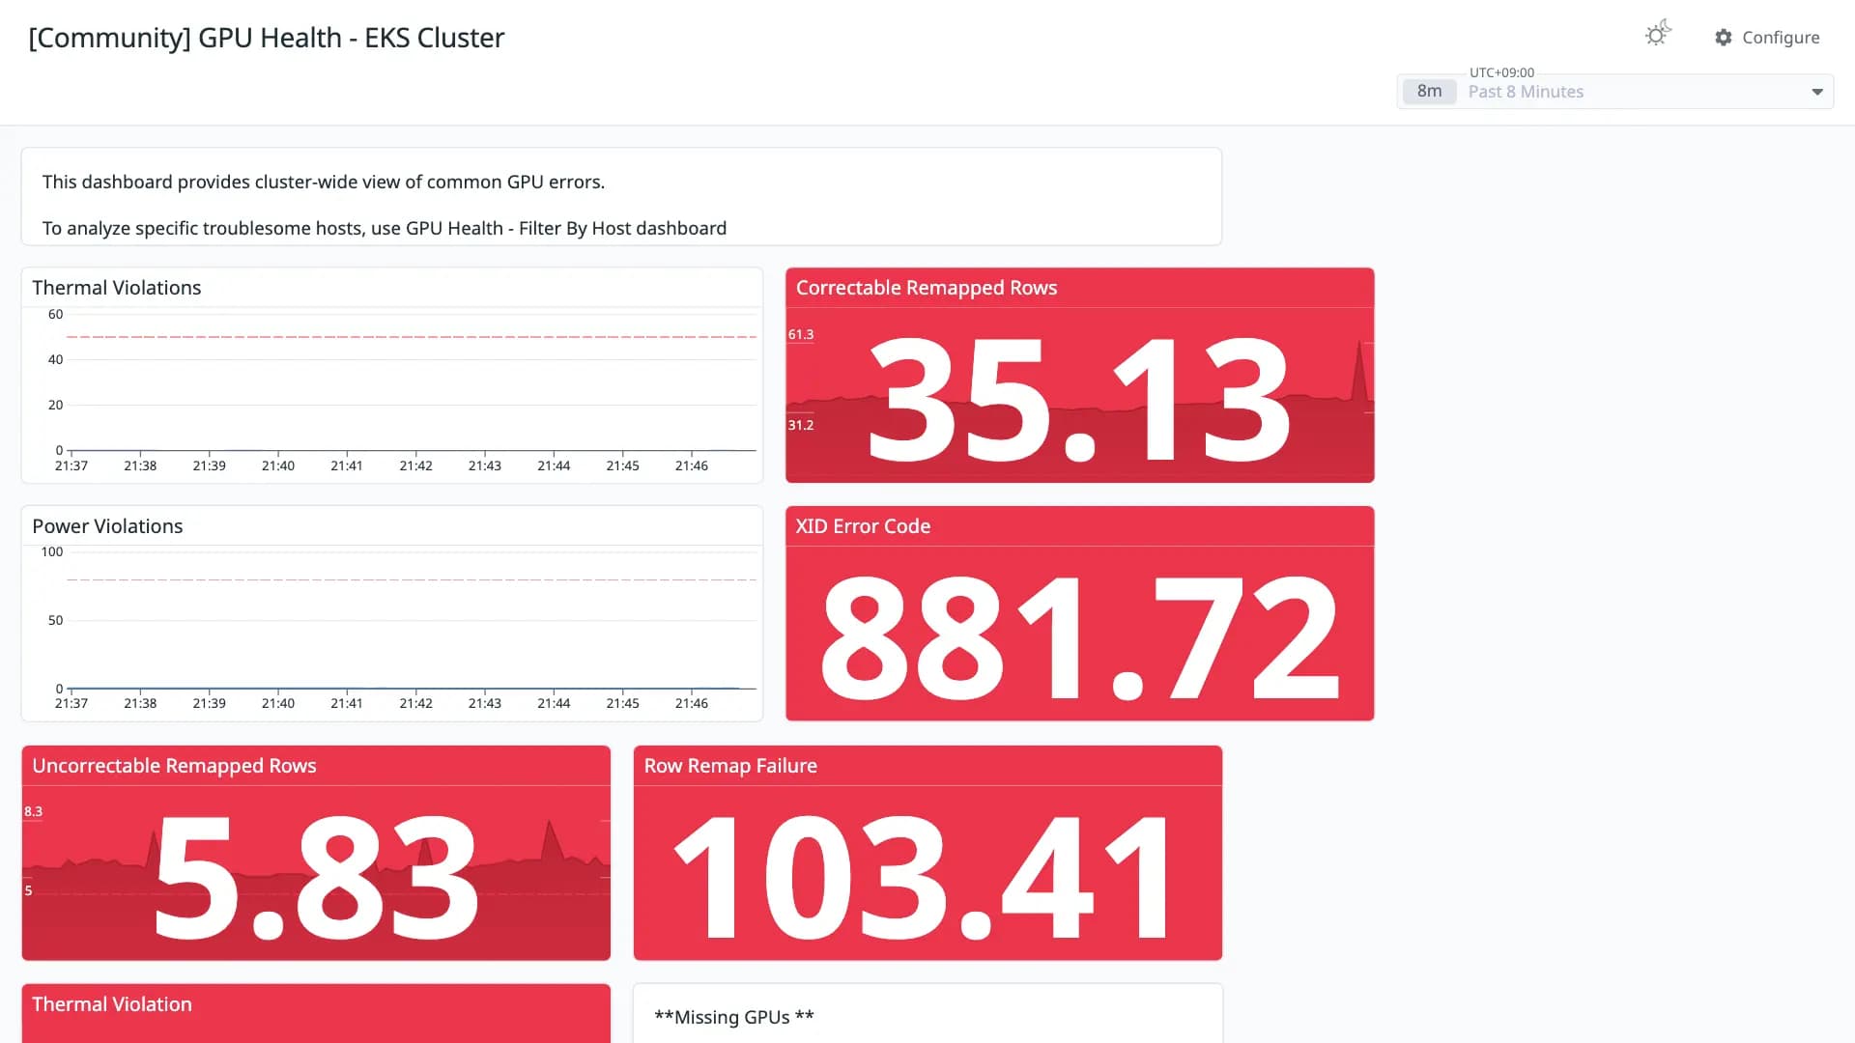
Task: Click the 103.41 query value
Action: [923, 877]
